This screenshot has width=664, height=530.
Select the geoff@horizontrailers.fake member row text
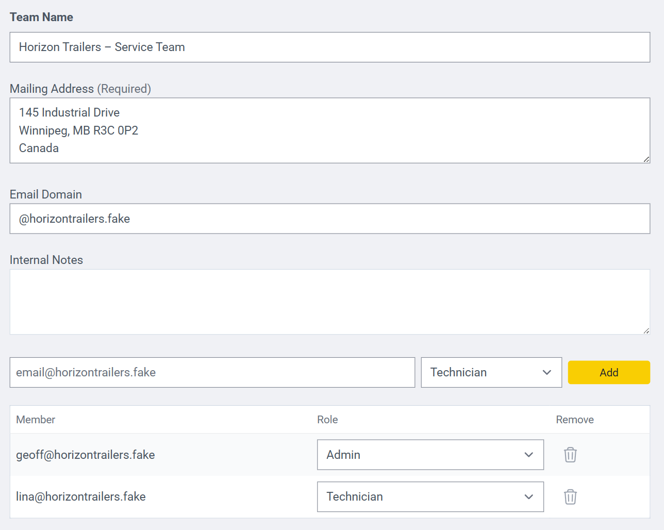tap(86, 455)
